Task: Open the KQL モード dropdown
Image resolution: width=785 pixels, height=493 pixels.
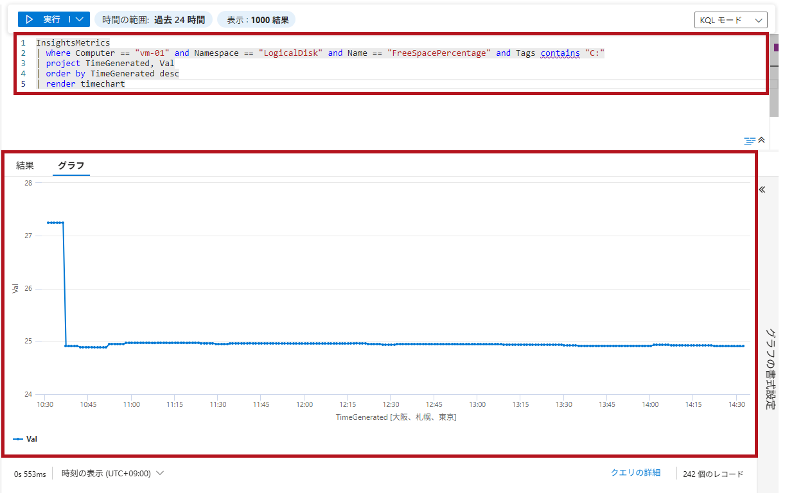Action: point(730,21)
